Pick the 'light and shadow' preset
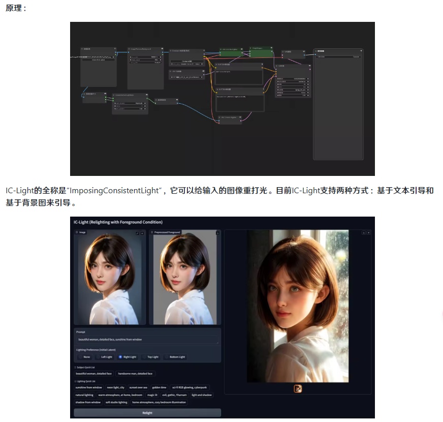The width and height of the screenshot is (443, 422). pyautogui.click(x=202, y=395)
